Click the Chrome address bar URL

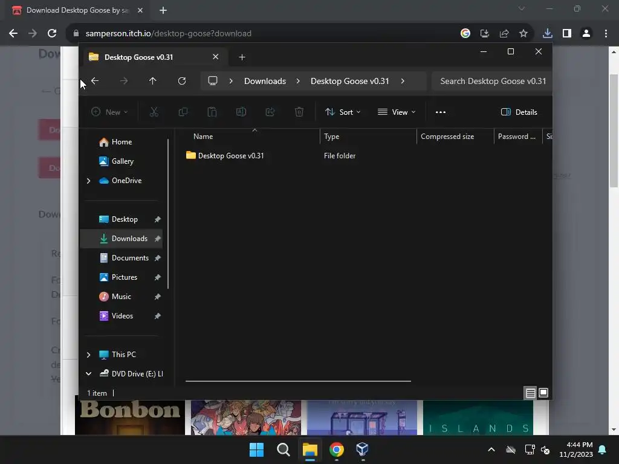(x=169, y=34)
